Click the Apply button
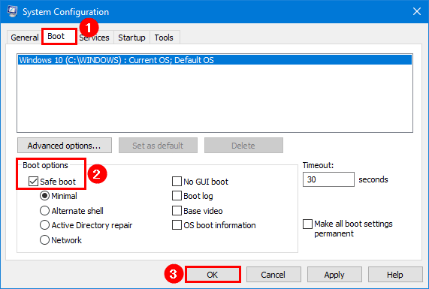The width and height of the screenshot is (429, 289). [334, 275]
